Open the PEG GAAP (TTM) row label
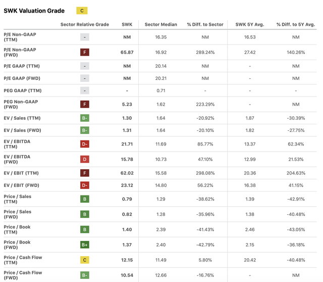This screenshot has height=282, width=323. (x=24, y=90)
